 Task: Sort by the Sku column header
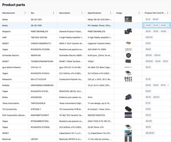coord(32,13)
